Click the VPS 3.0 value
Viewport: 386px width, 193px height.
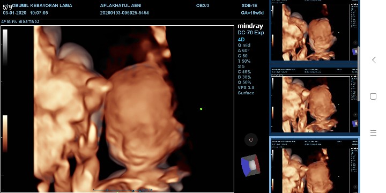tap(246, 87)
